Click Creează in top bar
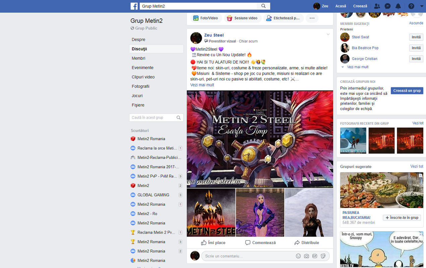Viewport: 426px width, 268px height. point(360,6)
